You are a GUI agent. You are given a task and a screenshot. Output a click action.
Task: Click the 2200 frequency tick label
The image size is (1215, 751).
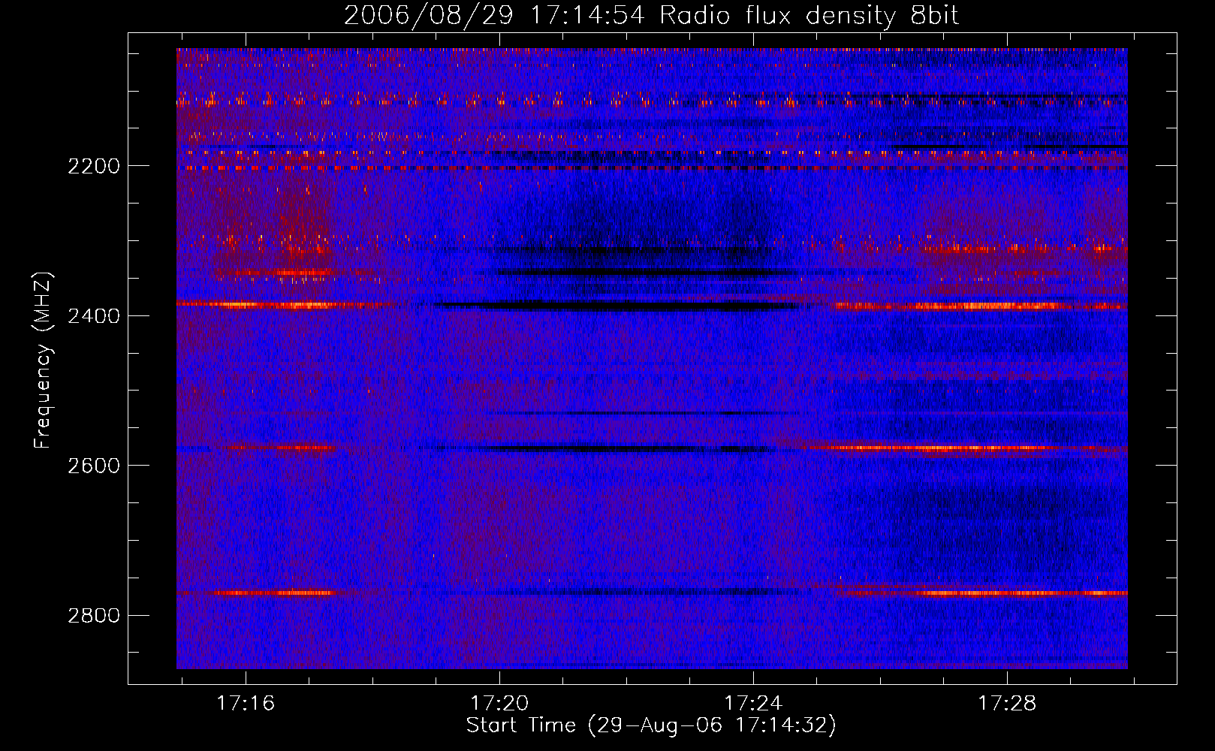pyautogui.click(x=94, y=166)
